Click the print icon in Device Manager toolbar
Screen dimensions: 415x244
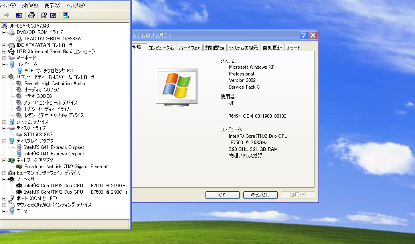pos(31,15)
